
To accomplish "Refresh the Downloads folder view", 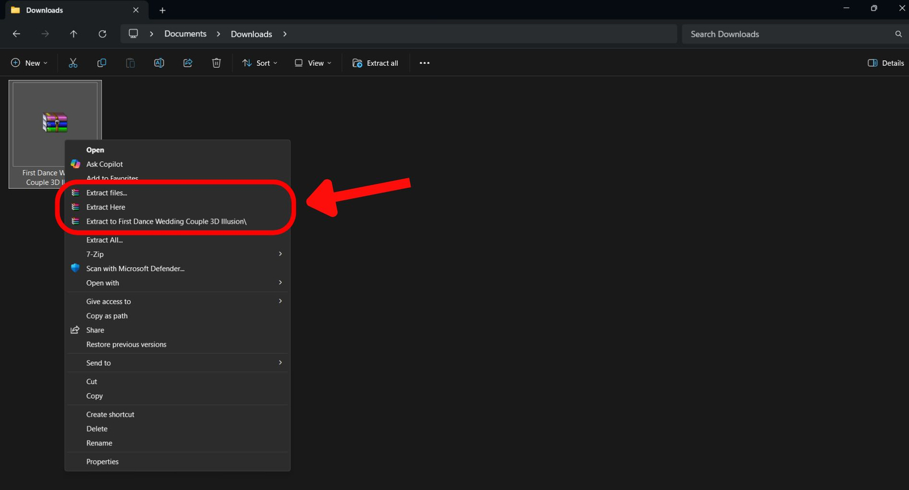I will coord(102,34).
